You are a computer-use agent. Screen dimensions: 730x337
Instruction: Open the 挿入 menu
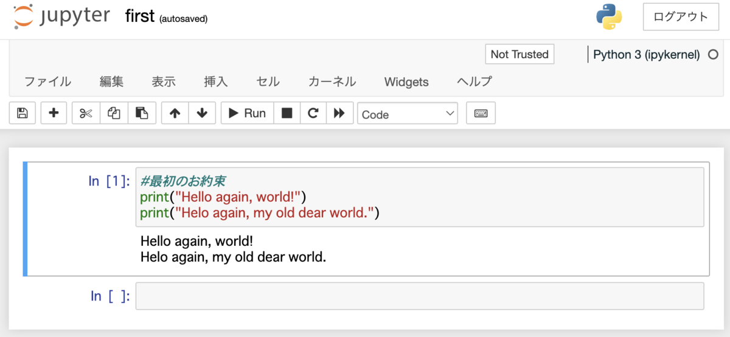tap(216, 82)
